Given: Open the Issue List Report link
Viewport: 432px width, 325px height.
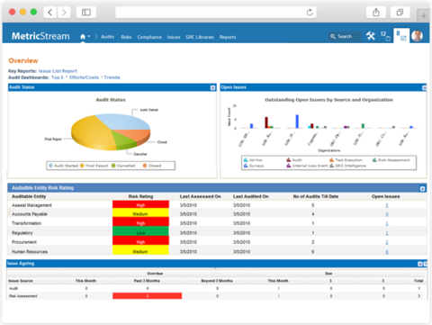Looking at the screenshot, I should [x=58, y=71].
